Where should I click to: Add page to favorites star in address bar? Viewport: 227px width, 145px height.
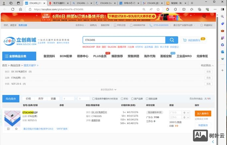(x=158, y=9)
